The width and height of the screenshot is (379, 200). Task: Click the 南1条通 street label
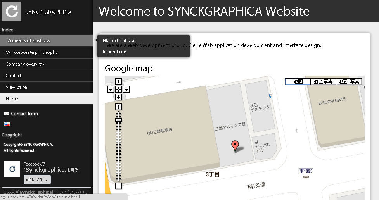(256, 186)
